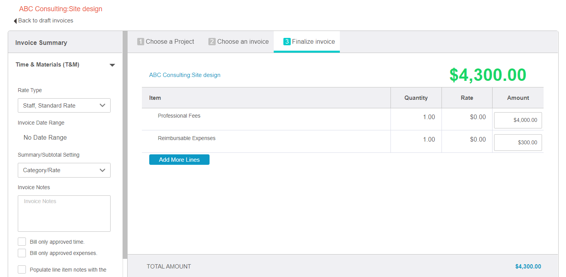The height and width of the screenshot is (277, 566).
Task: Click the Reimbursable Expenses item text
Action: coord(187,138)
